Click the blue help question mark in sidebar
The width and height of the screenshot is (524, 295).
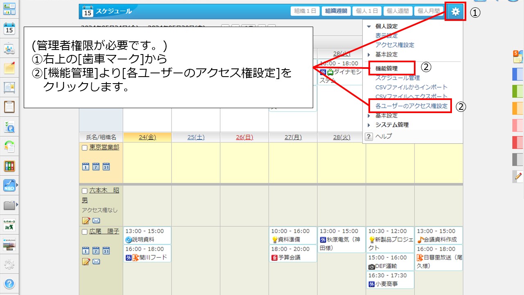pyautogui.click(x=9, y=284)
